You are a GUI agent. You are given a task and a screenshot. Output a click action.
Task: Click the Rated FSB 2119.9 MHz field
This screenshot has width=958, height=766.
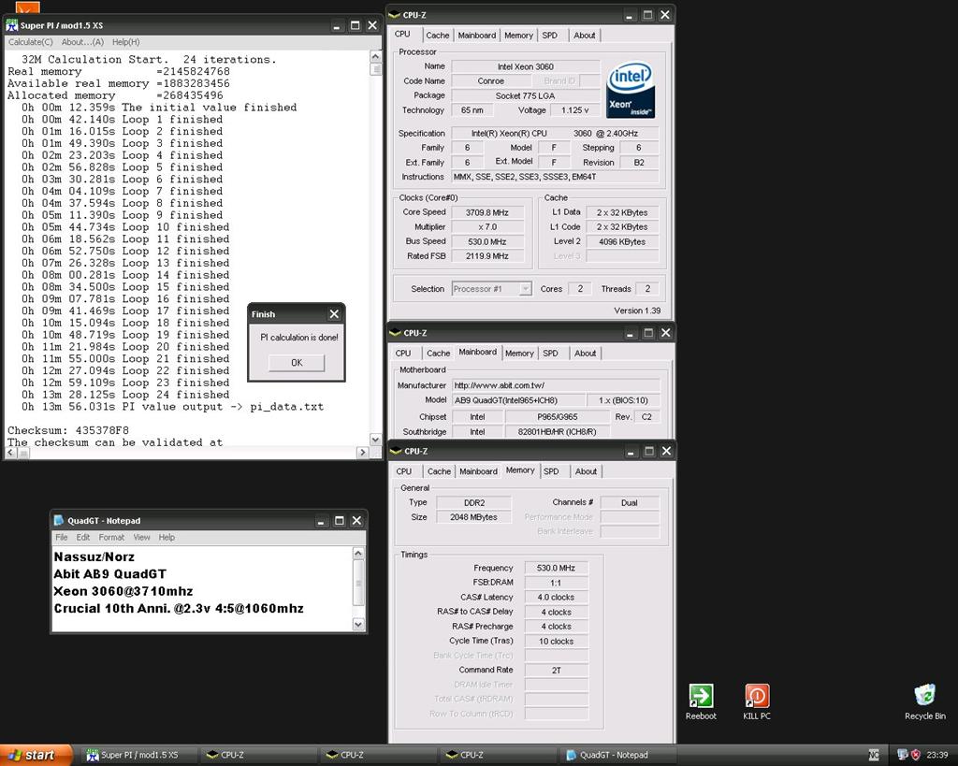click(x=487, y=256)
